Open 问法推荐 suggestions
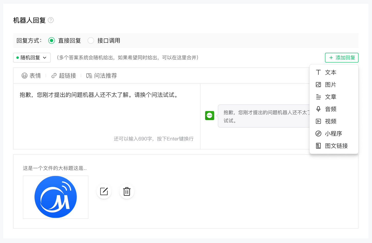 click(102, 76)
